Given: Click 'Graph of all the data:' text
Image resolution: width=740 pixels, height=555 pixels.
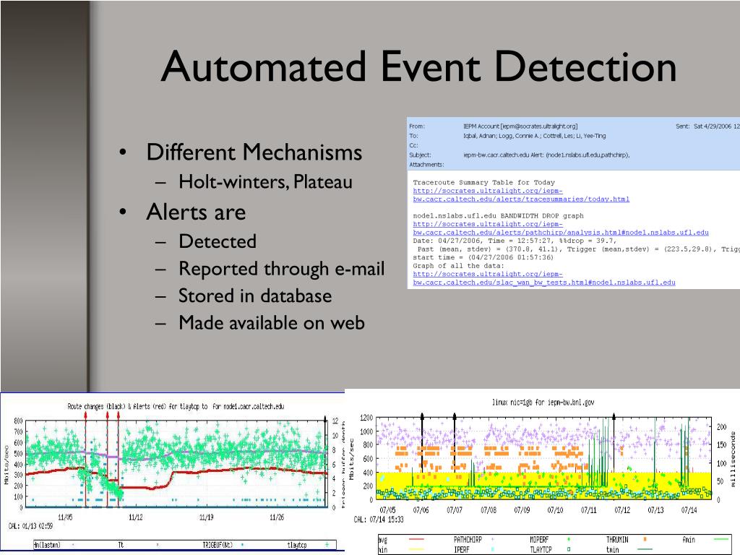Looking at the screenshot, I should pos(458,266).
